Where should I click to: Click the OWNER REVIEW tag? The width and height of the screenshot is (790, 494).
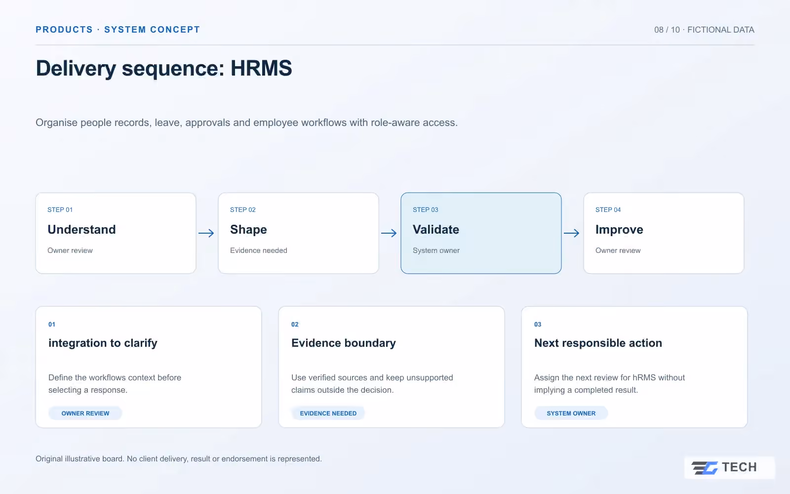click(85, 413)
